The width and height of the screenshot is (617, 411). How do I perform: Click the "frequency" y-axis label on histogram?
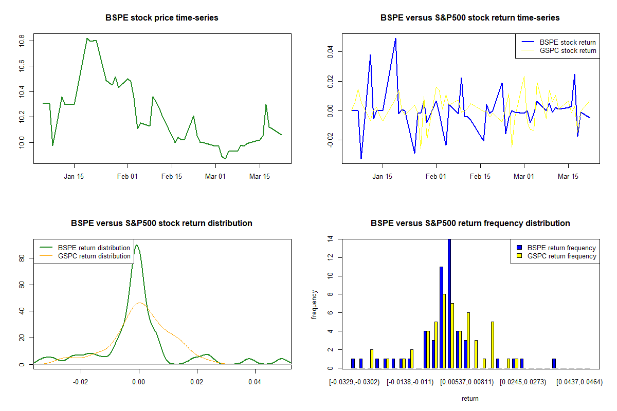pos(315,304)
